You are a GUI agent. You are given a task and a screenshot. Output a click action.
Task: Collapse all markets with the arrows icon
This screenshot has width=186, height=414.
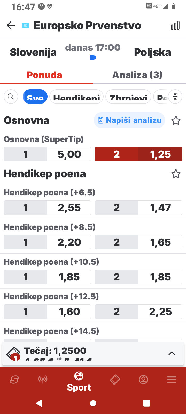(175, 97)
